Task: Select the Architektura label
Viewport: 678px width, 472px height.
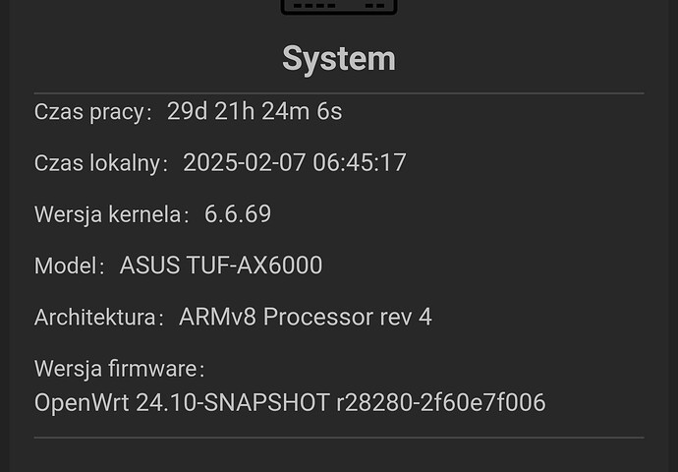Action: pos(99,317)
